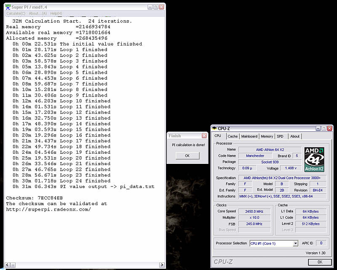Confirm OK in the Finish dialog
Screen dimensions: 337x270
187,155
